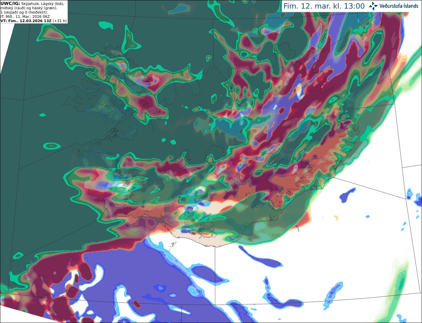Screen dimensions: 422x323
Task: Click the 'miðský (rauð) og háský (græn).' line
Action: pos(29,8)
